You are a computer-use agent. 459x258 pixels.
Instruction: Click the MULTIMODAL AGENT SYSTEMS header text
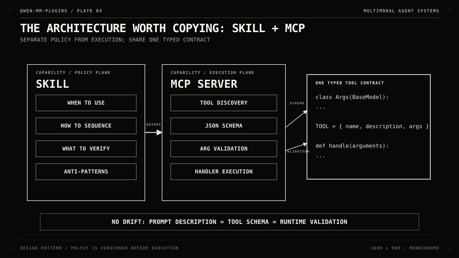point(401,11)
